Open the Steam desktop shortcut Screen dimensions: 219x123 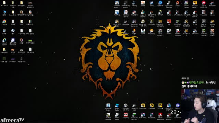pyautogui.click(x=152, y=4)
